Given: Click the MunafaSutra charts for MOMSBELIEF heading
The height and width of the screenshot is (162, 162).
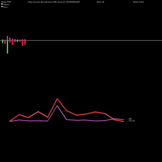Looking at the screenshot, I should (x=54, y=2).
